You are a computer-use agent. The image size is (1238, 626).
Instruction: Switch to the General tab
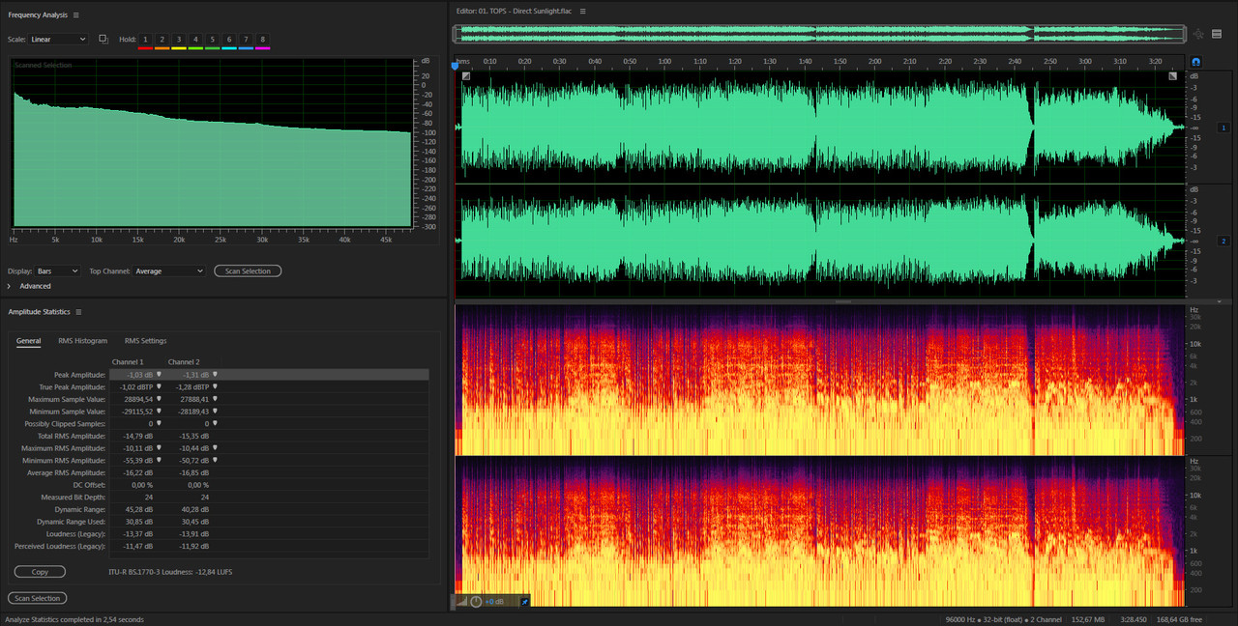pyautogui.click(x=28, y=341)
